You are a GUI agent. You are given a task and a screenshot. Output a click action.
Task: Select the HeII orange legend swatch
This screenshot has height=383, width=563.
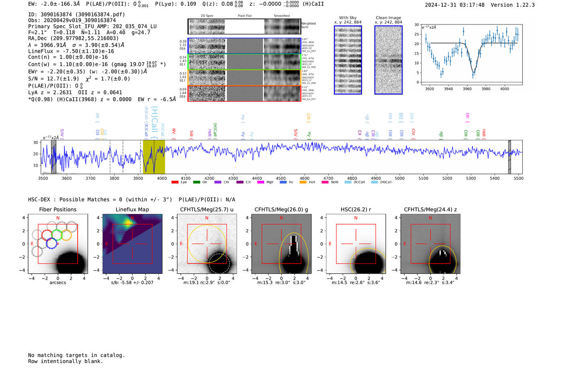pos(303,182)
